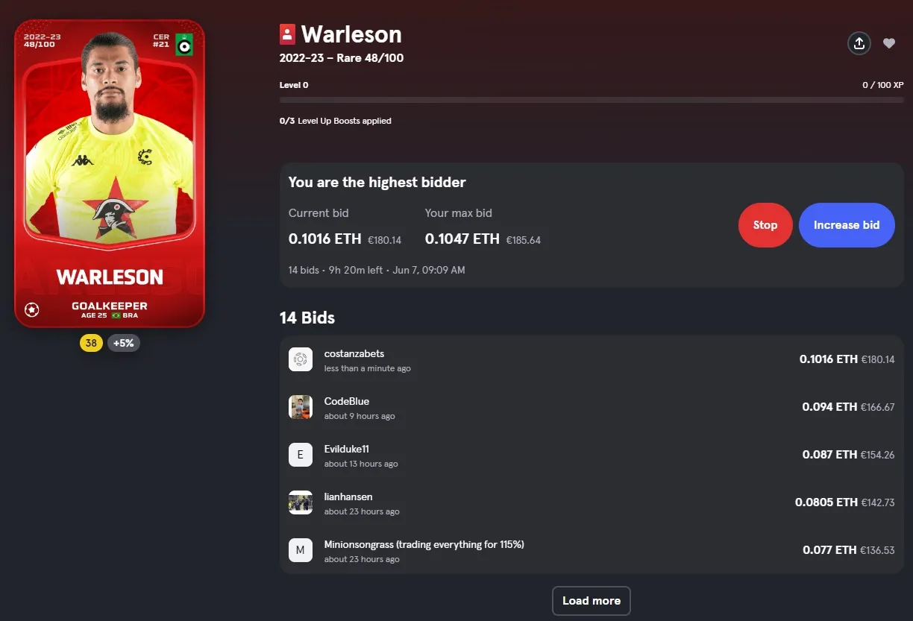Click the €185.64 max bid euro value
The width and height of the screenshot is (913, 621).
pos(524,240)
